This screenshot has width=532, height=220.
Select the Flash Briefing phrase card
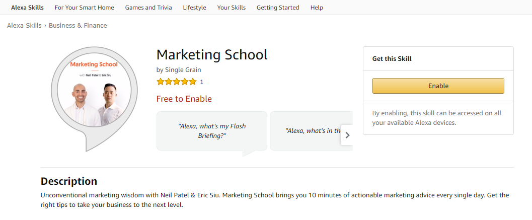click(x=212, y=131)
